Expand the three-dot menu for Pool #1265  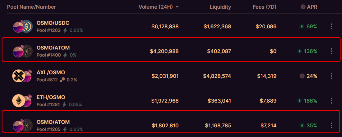pos(331,125)
